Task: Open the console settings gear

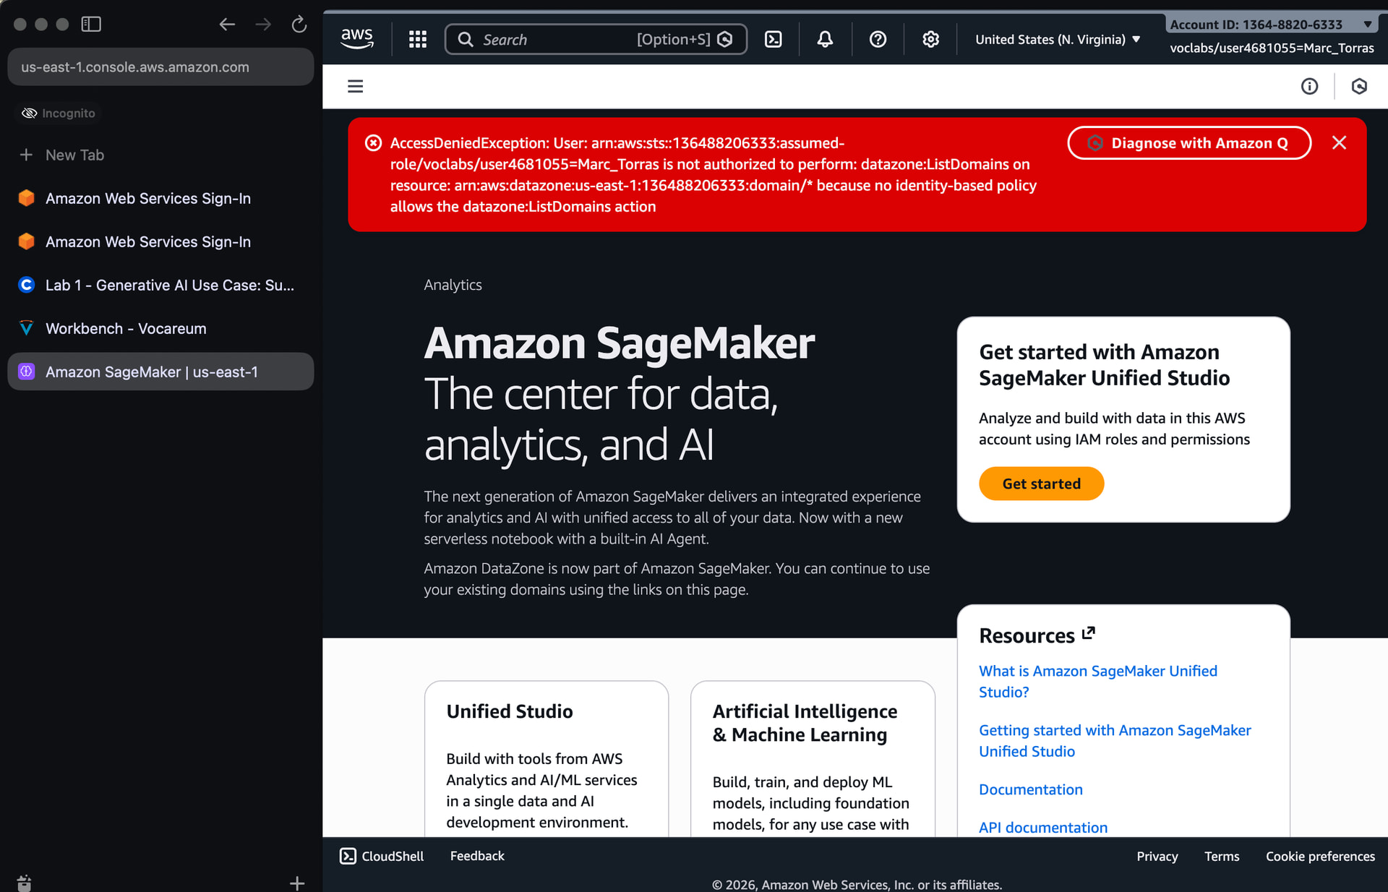Action: click(x=930, y=39)
